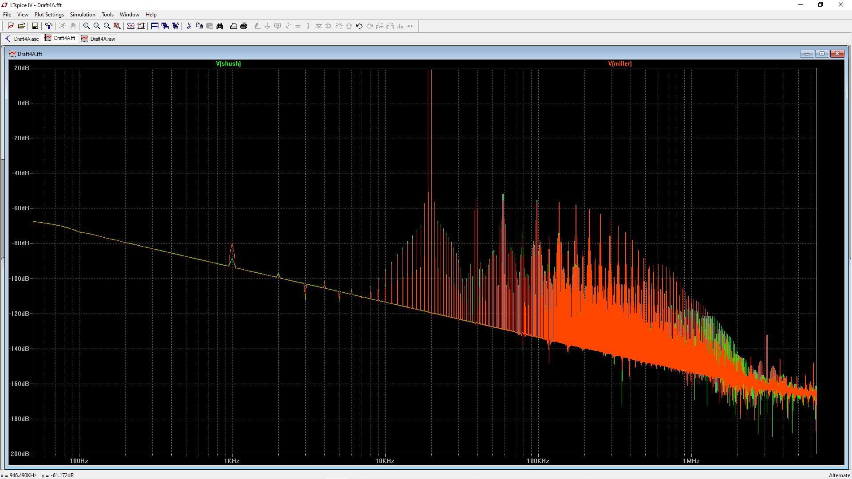This screenshot has height=479, width=852.
Task: Open the Control Panel hammer icon
Action: tap(49, 26)
